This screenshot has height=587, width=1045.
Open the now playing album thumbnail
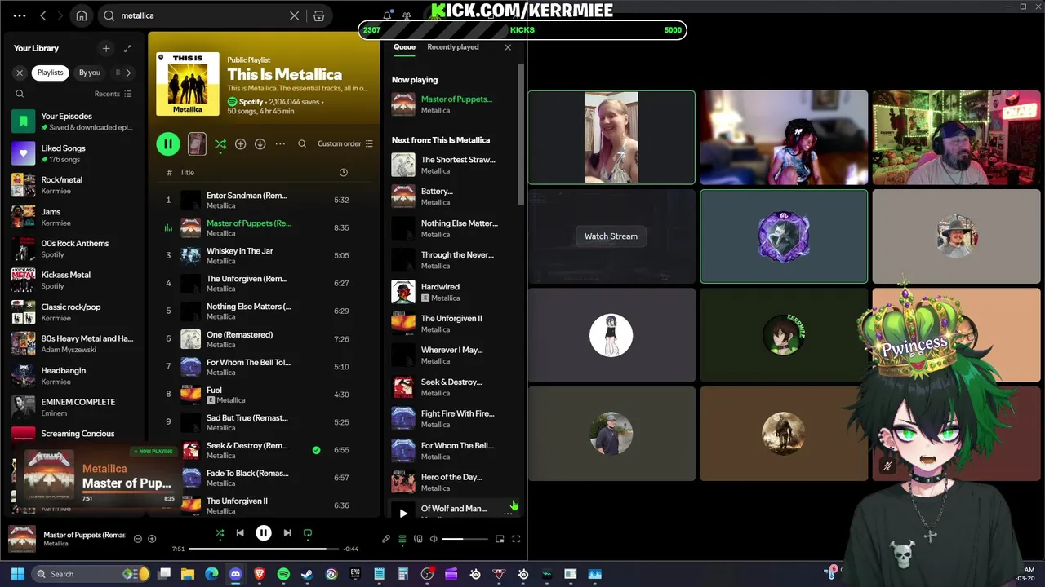pyautogui.click(x=22, y=539)
